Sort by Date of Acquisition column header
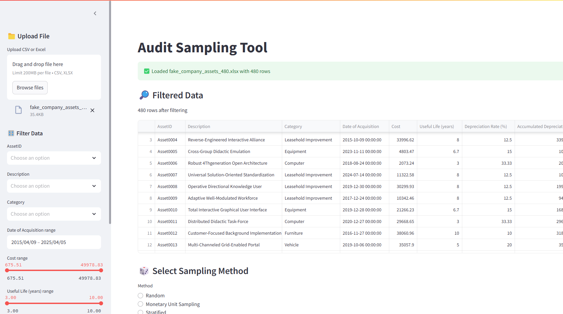563x314 pixels. point(365,126)
